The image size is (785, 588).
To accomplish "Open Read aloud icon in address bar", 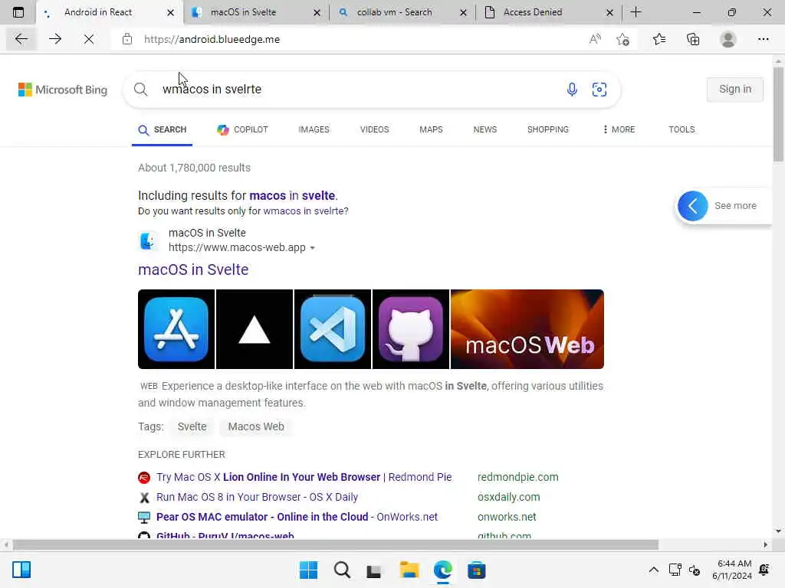I will pos(595,39).
